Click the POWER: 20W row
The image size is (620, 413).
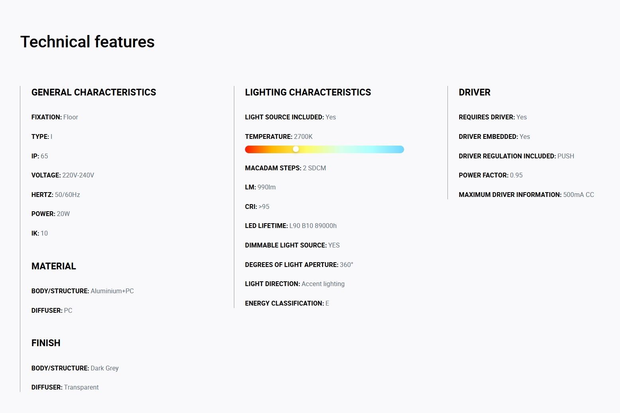click(51, 214)
